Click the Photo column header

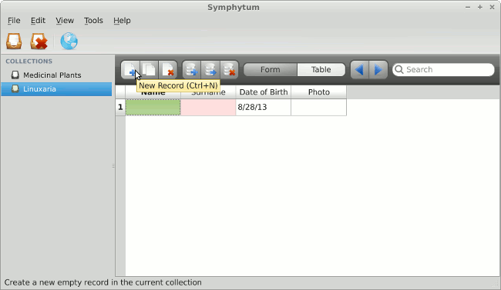[318, 92]
